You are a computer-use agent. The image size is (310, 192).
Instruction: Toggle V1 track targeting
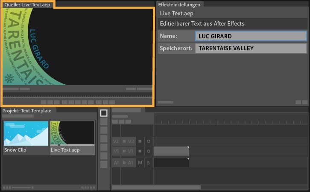point(131,151)
